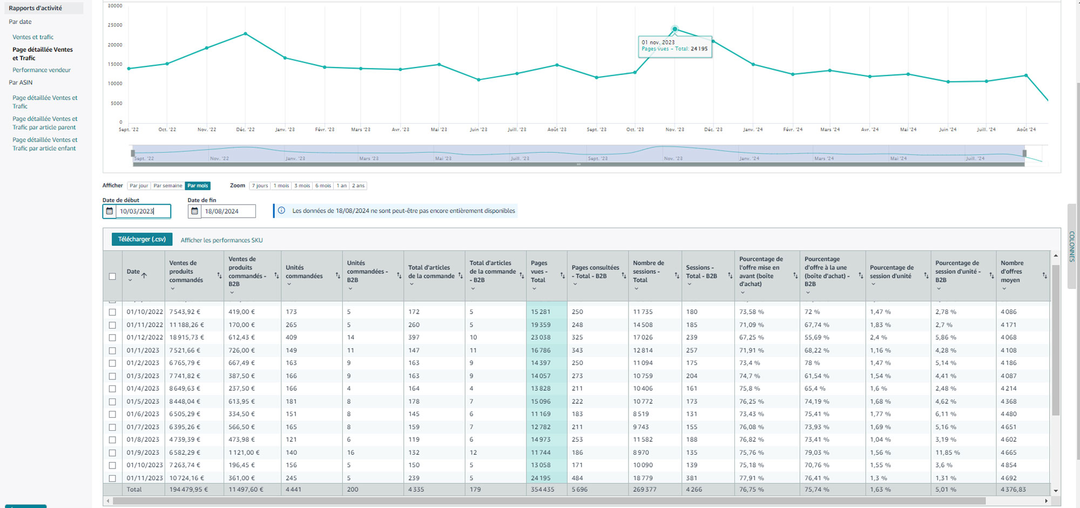Expand Pages vues - Total column chevron

pyautogui.click(x=534, y=288)
